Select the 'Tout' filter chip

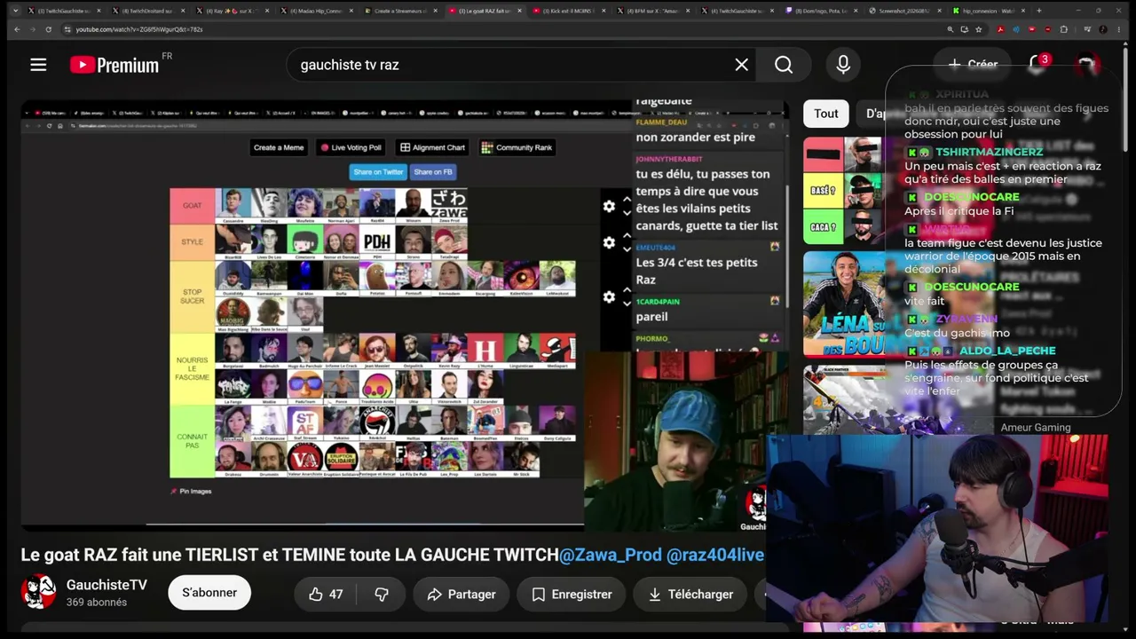[826, 114]
